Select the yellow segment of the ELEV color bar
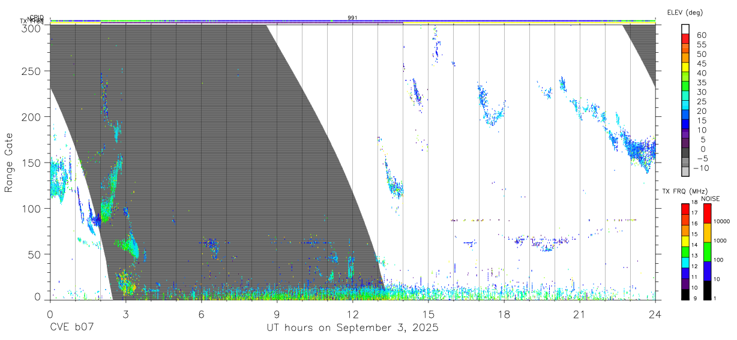 click(685, 68)
